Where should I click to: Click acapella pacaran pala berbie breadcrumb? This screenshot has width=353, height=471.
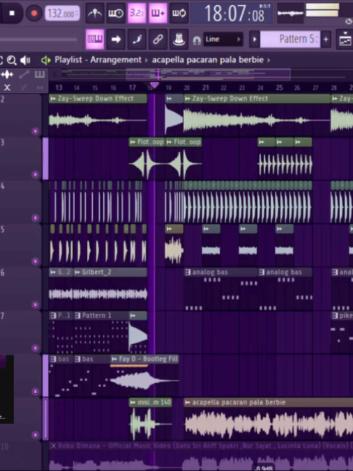coord(208,60)
